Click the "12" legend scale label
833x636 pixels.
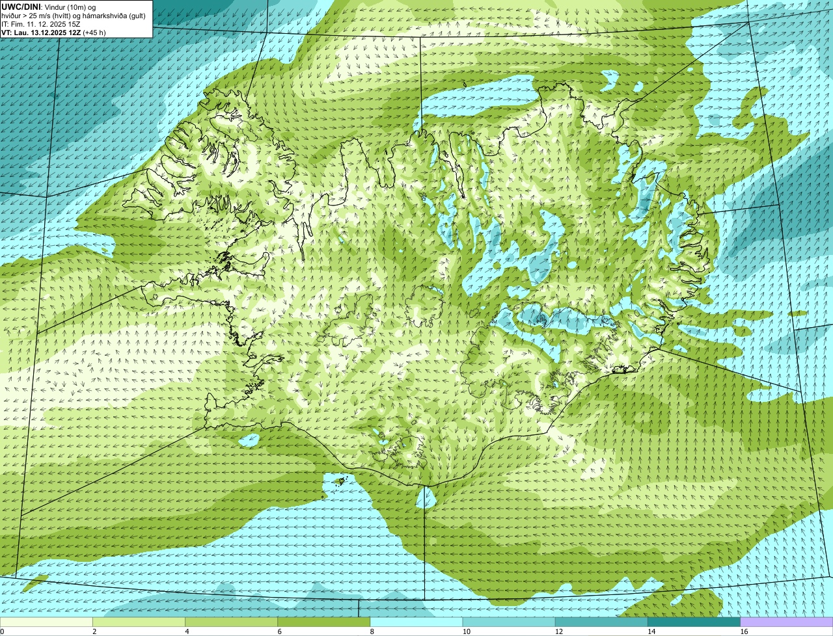[x=558, y=631]
